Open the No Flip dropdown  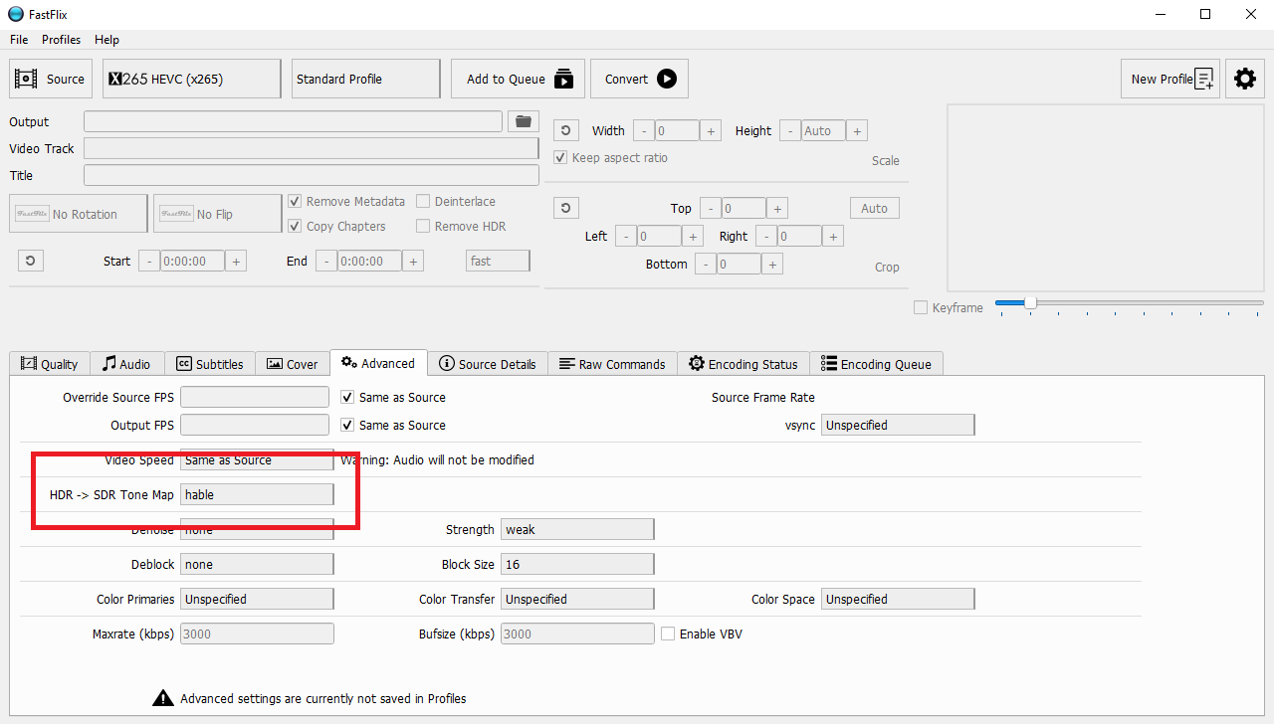[x=218, y=214]
